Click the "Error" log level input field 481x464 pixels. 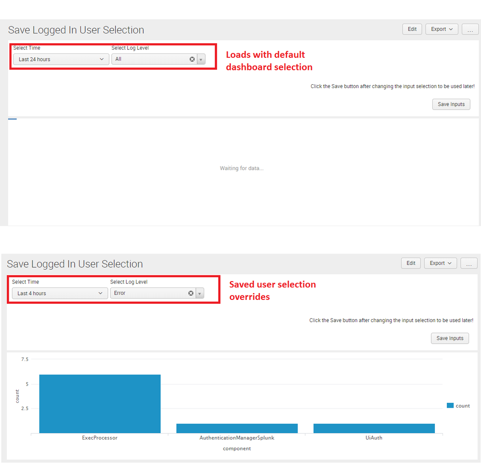point(149,293)
